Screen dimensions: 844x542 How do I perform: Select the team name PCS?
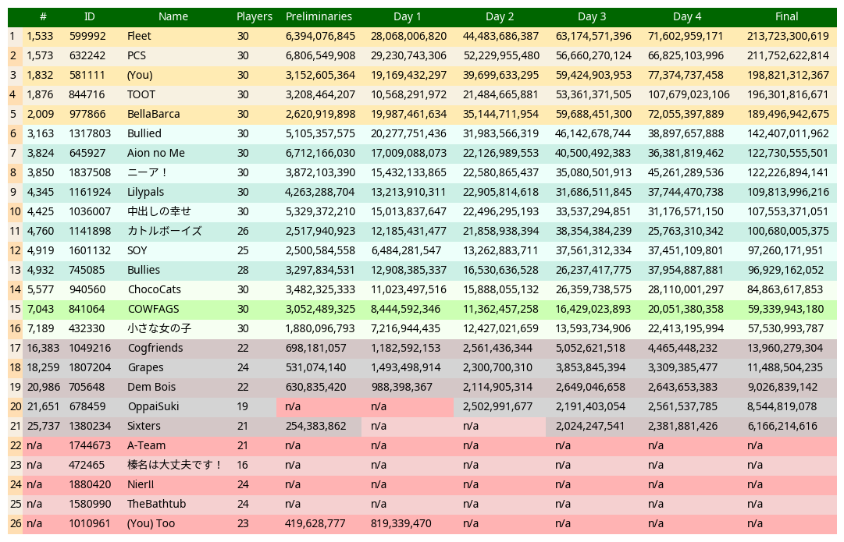coord(137,55)
